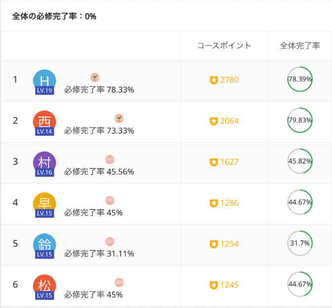332x308 pixels.
Task: Click the pink badge in rank 6 row
Action: click(119, 282)
